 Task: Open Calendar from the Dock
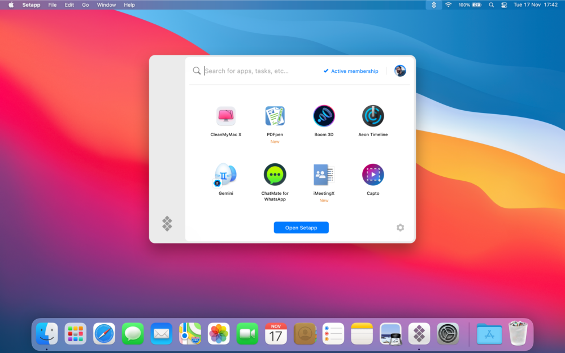tap(276, 334)
